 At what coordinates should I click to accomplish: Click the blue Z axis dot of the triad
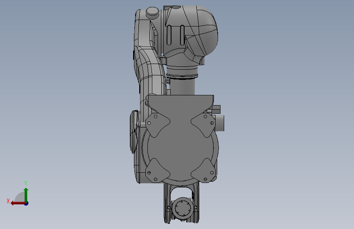[x=27, y=203]
